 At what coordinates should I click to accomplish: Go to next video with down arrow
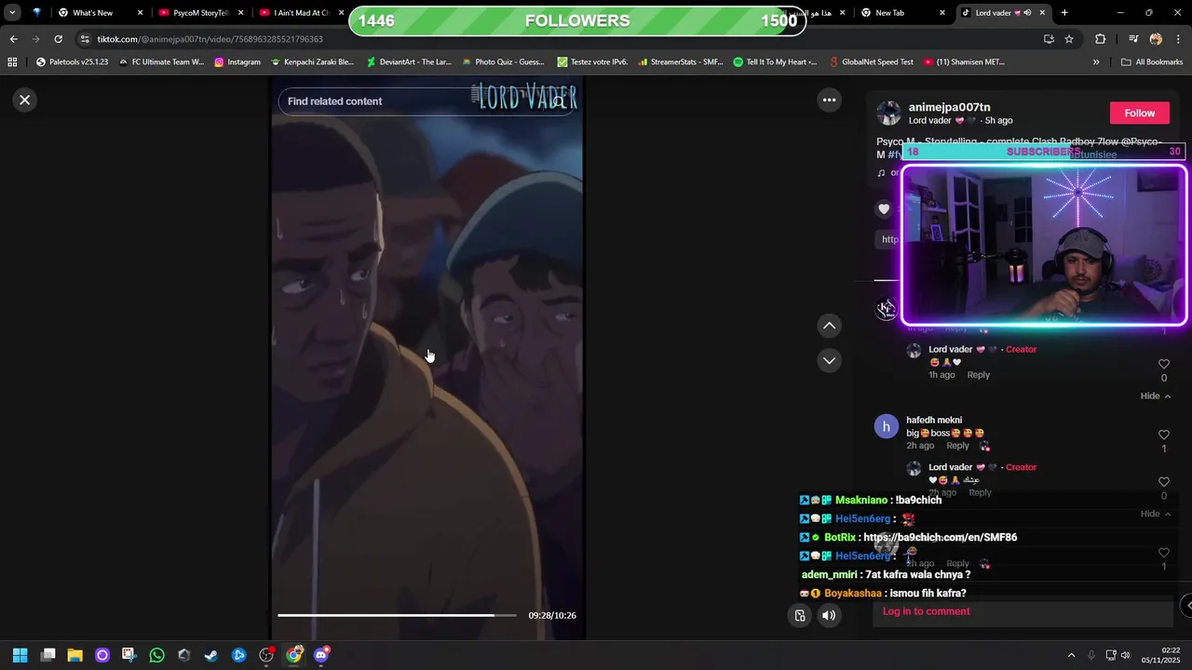829,360
